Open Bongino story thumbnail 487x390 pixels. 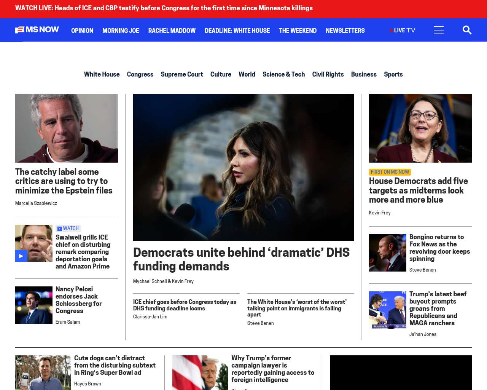tap(388, 253)
